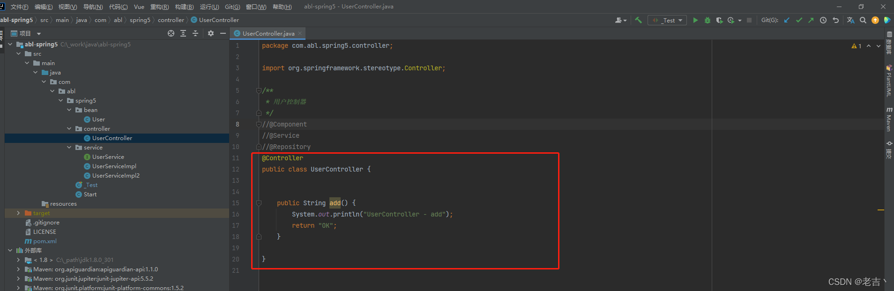Click the Translate icon in toolbar
This screenshot has width=894, height=291.
point(850,20)
